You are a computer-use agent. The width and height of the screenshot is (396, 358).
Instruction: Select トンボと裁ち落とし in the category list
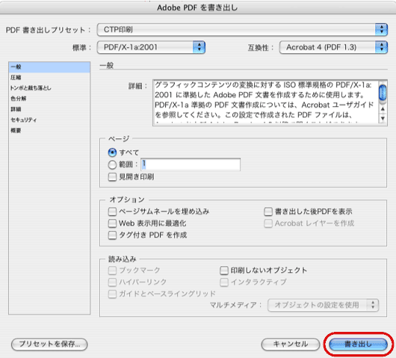pyautogui.click(x=49, y=88)
